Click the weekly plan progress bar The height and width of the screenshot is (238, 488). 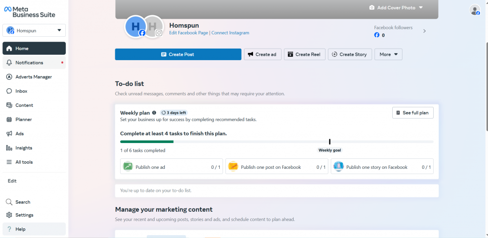tap(277, 142)
